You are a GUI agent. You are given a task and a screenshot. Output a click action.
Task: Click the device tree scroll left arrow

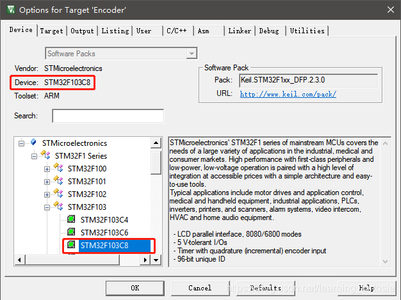(20, 260)
